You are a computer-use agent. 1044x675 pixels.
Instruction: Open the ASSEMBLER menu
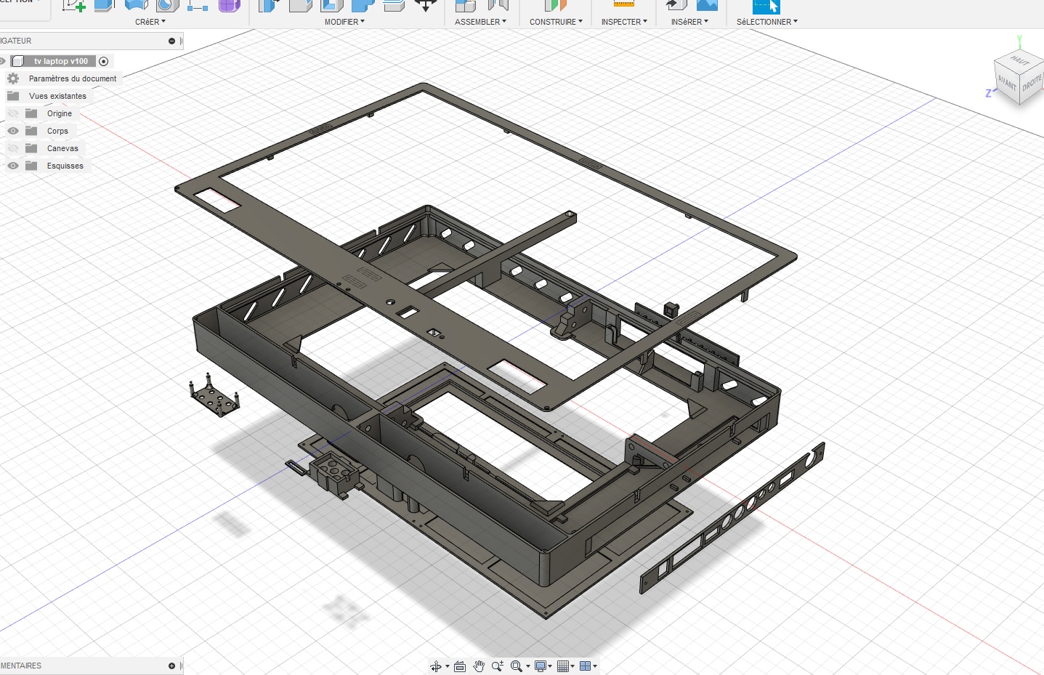click(480, 22)
